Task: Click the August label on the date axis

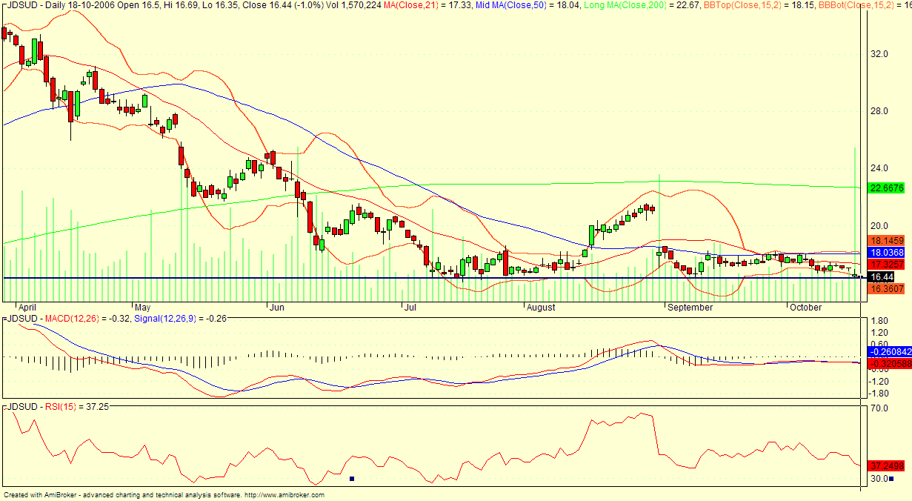Action: [541, 306]
